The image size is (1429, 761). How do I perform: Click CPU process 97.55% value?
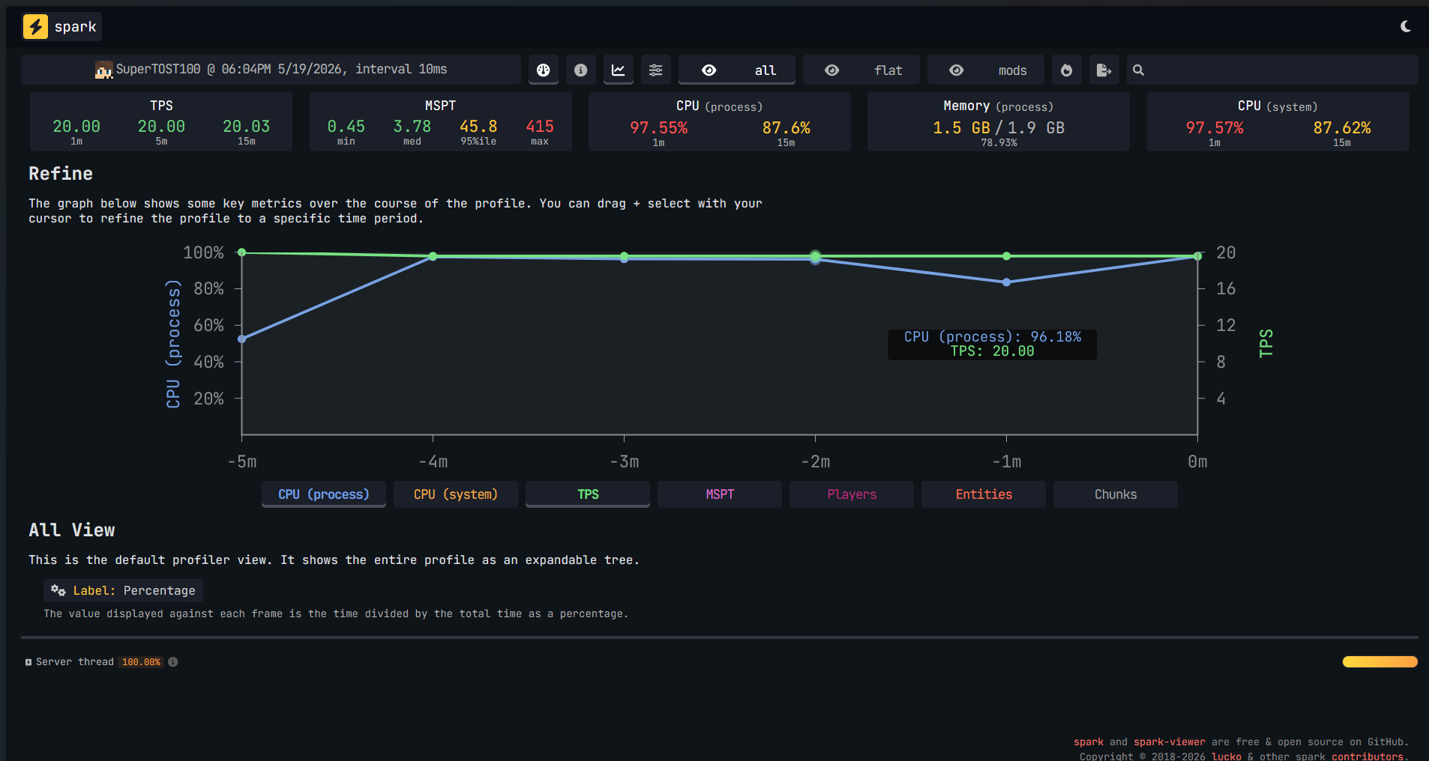coord(658,128)
